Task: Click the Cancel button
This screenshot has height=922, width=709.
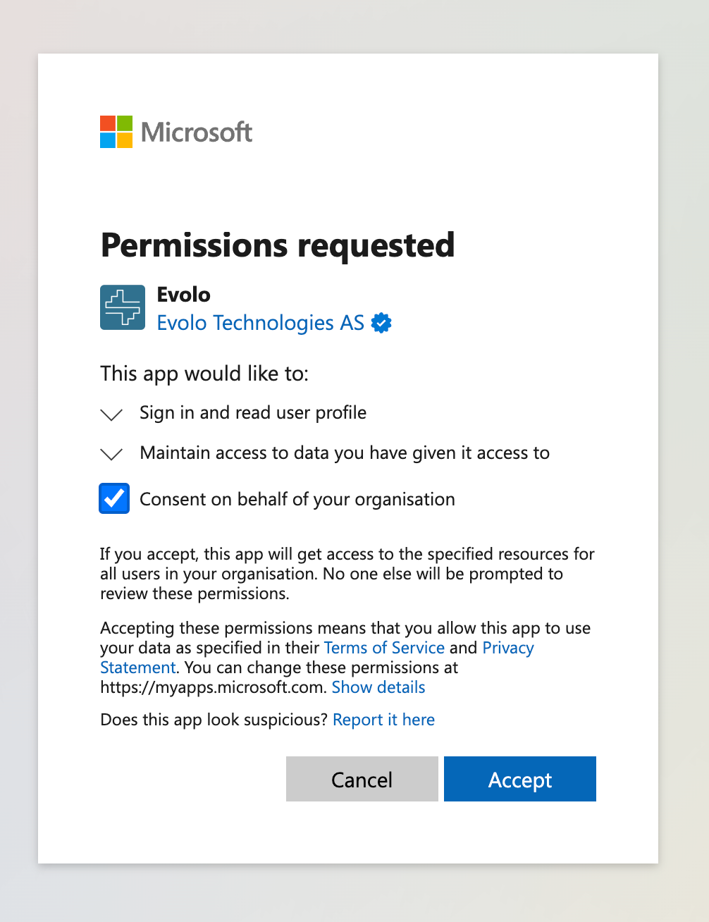Action: 362,779
